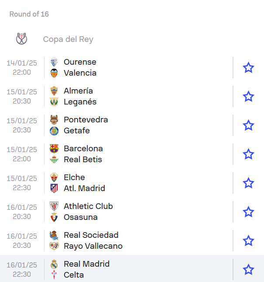Favorite the Ourense vs Valencia match star
This screenshot has width=264, height=282.
pos(248,67)
